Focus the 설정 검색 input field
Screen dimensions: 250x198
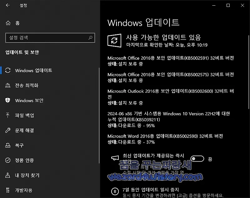coord(50,38)
